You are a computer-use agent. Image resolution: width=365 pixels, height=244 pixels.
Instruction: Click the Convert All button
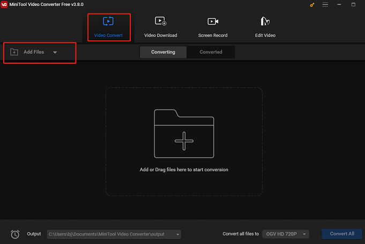(342, 234)
